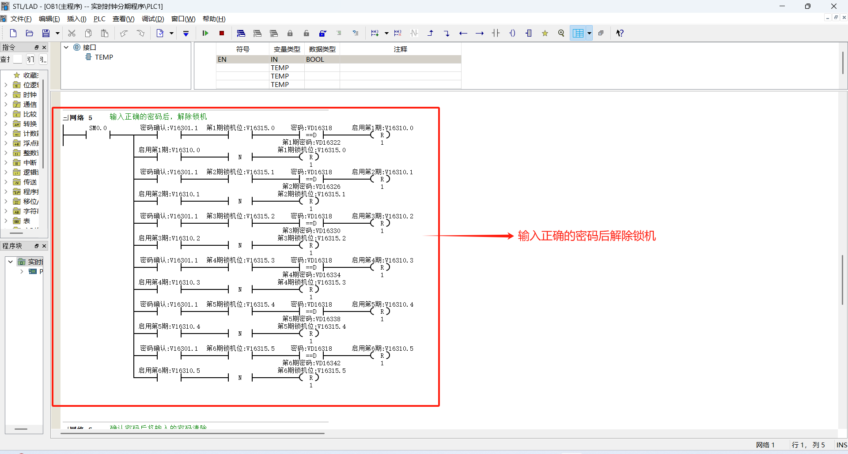Image resolution: width=848 pixels, height=454 pixels.
Task: Click the magnifier zoom icon
Action: pyautogui.click(x=561, y=33)
